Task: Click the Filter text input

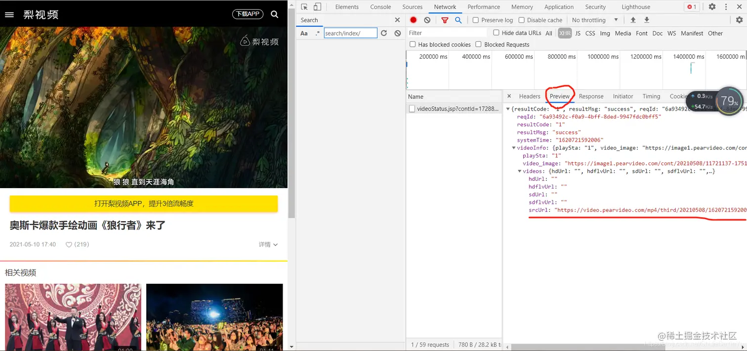Action: [x=447, y=33]
